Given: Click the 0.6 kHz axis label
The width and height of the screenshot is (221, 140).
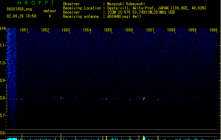Looking at the screenshot, I should [x=3, y=133].
